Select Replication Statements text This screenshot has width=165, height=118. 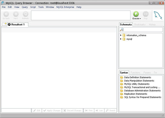click(136, 94)
